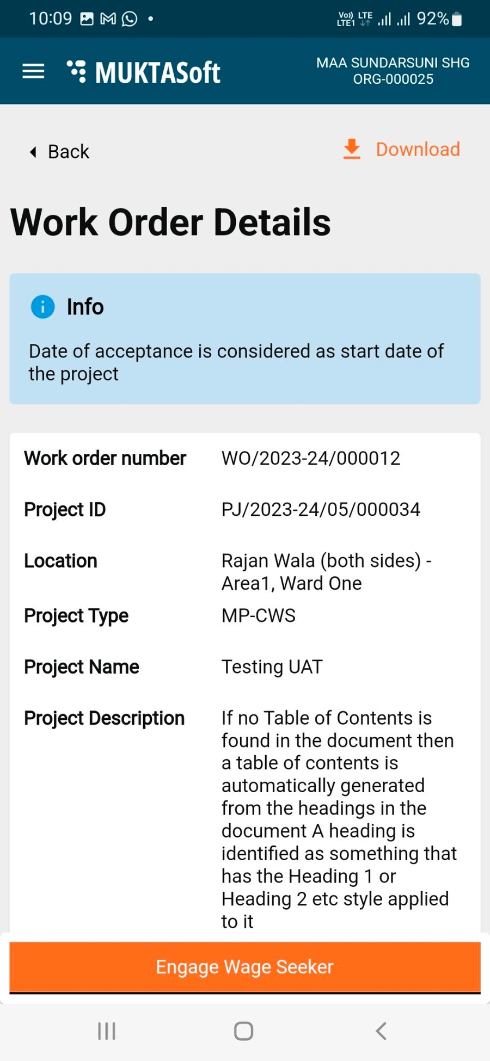This screenshot has height=1061, width=490.
Task: Go Back to previous screen
Action: pos(68,152)
